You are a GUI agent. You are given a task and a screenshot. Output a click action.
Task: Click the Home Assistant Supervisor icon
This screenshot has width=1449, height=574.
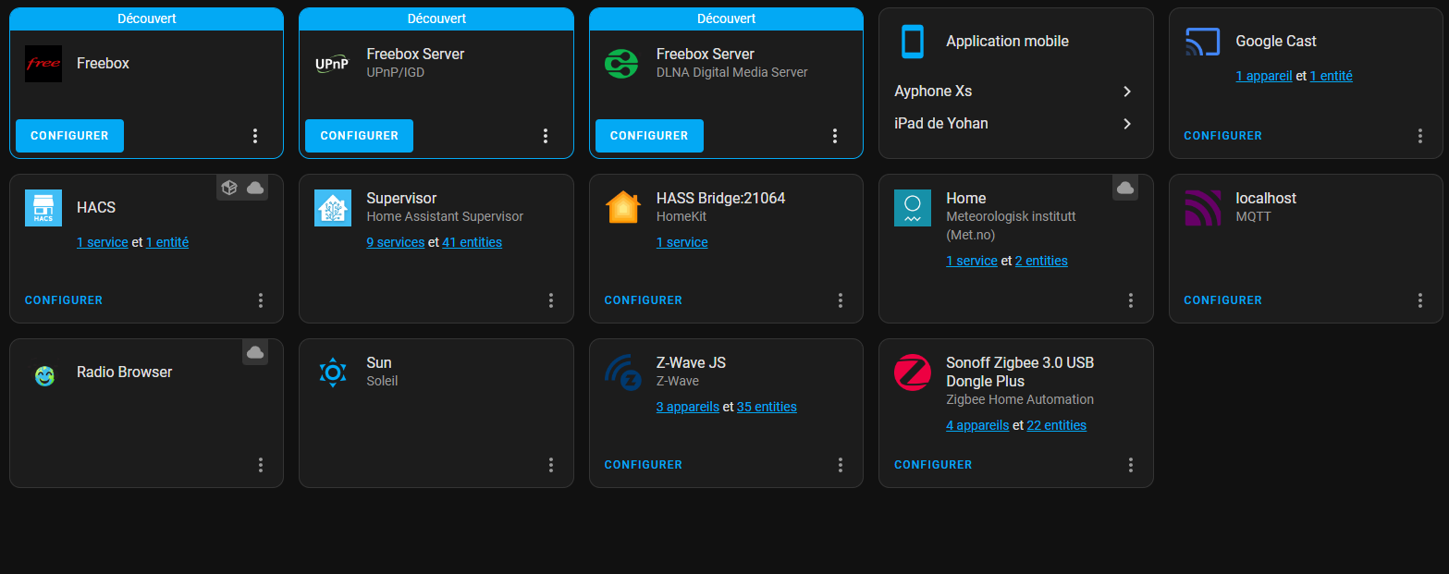pos(333,208)
